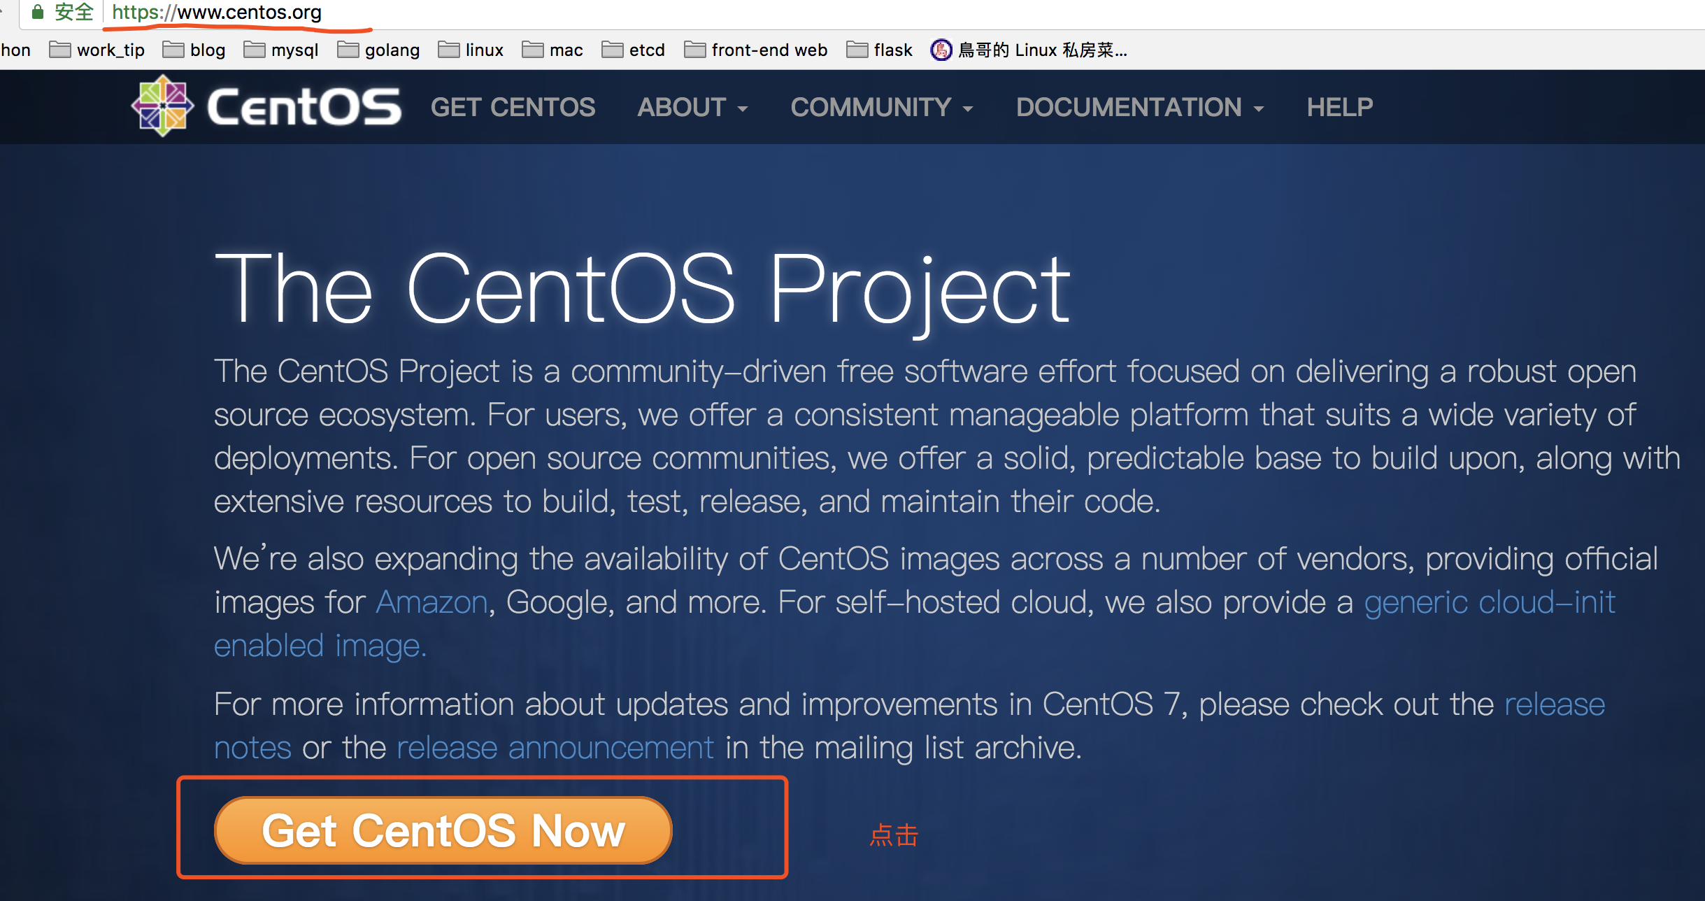Open the release announcement link
Screen dimensions: 1705x901
pos(555,748)
